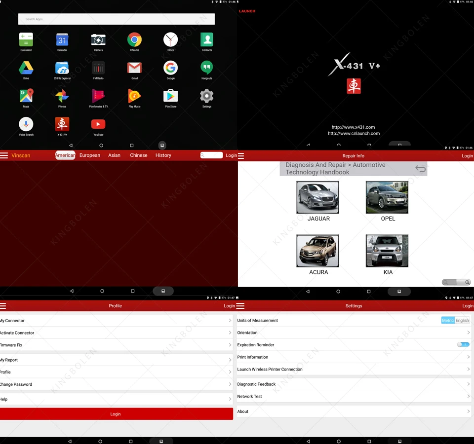Tap Home button under the app drawer
This screenshot has height=444, width=474.
101,145
